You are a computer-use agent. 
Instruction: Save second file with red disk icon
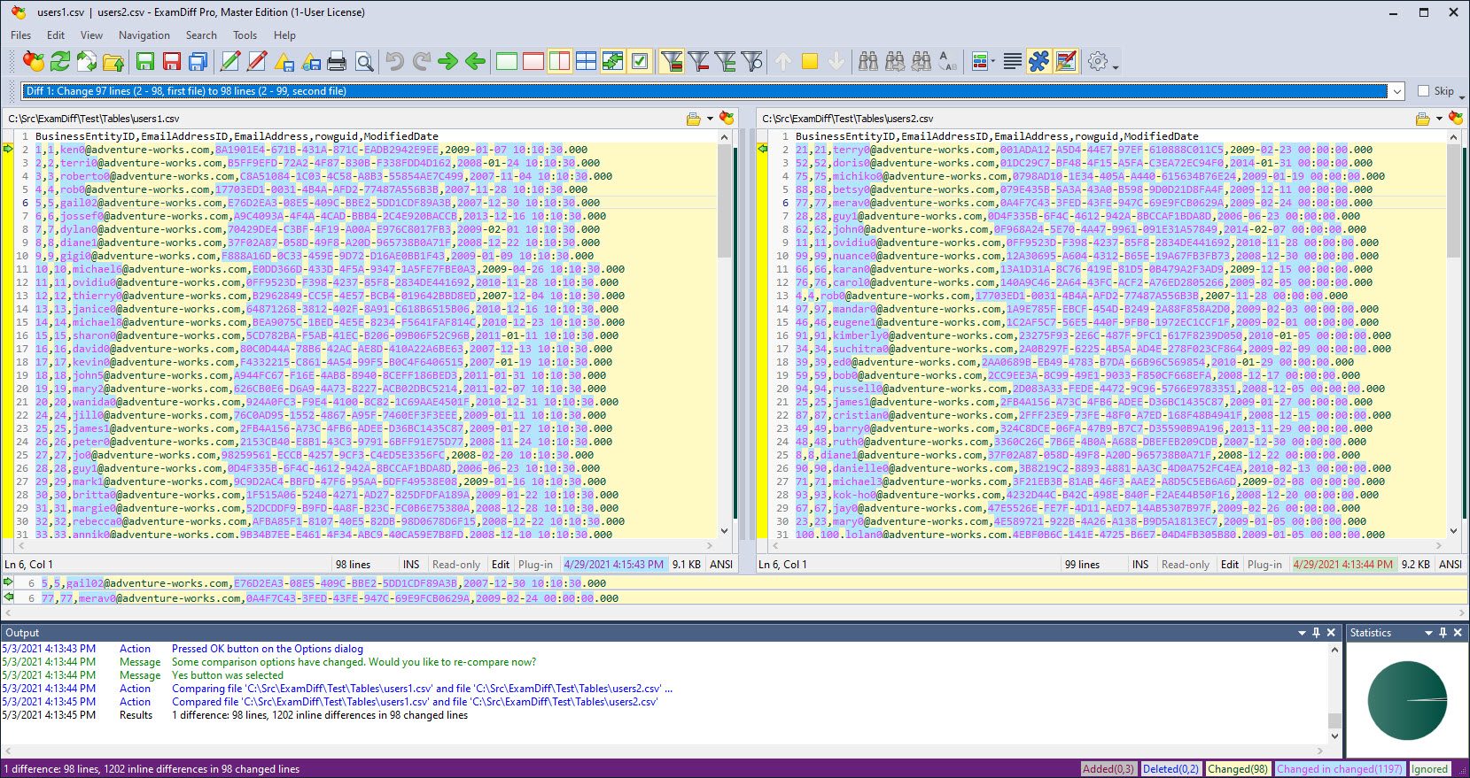(172, 61)
